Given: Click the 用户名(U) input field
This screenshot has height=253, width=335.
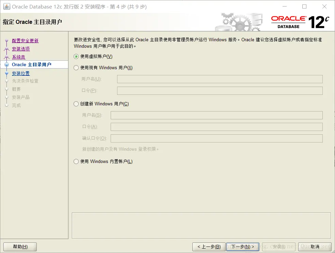Looking at the screenshot, I should coord(220,79).
